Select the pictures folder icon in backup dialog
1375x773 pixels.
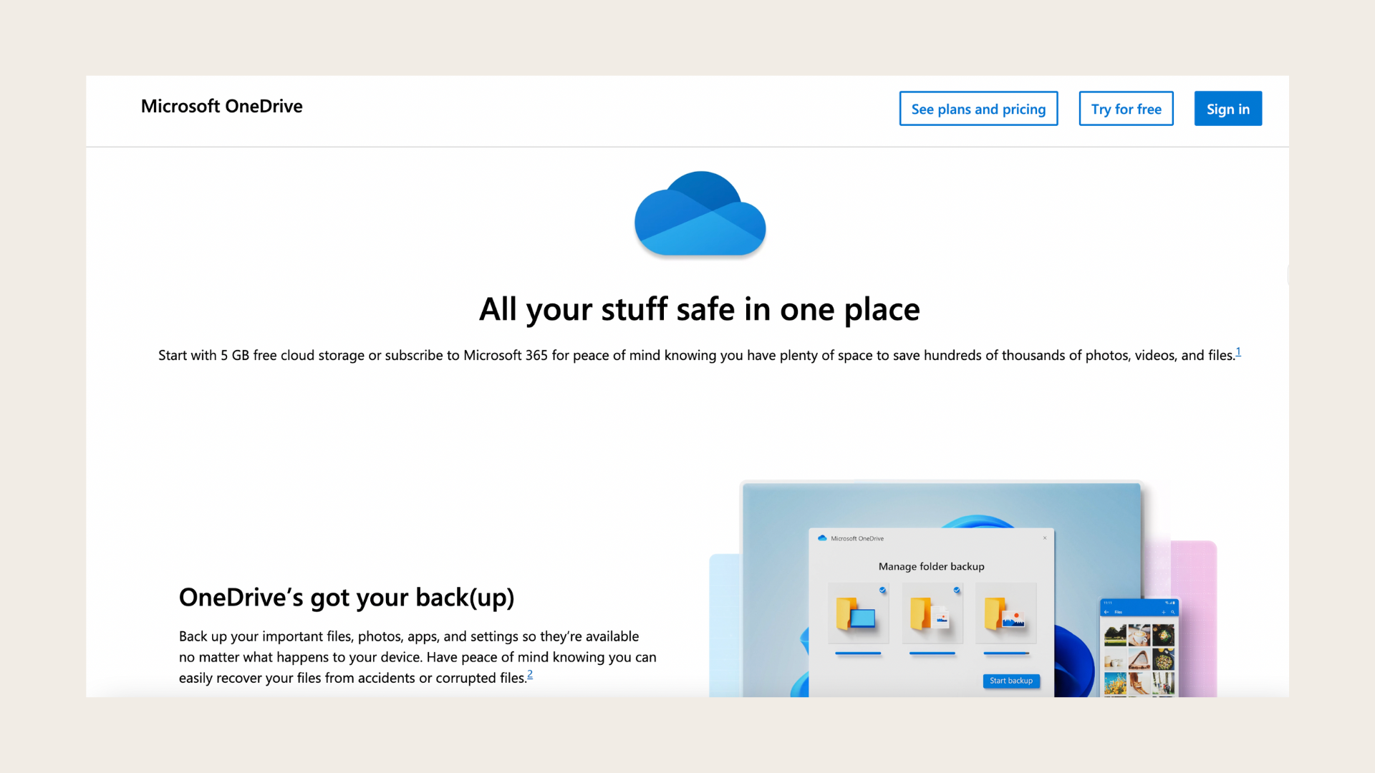[1005, 614]
